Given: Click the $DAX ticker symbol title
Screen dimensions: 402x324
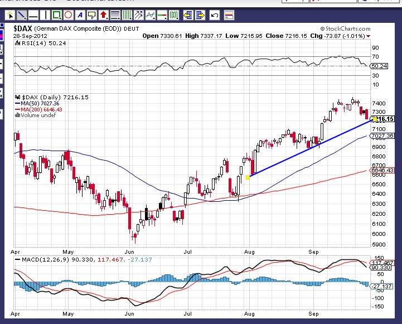Looking at the screenshot, I should 23,28.
